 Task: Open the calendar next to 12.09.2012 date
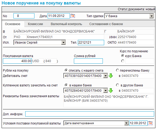(x=150, y=123)
